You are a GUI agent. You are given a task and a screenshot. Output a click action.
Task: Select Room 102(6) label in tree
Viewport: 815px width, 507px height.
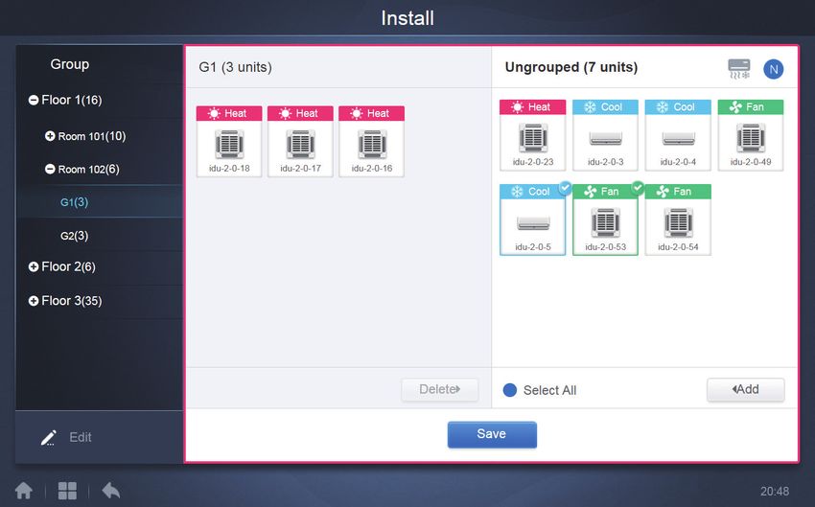pos(89,169)
